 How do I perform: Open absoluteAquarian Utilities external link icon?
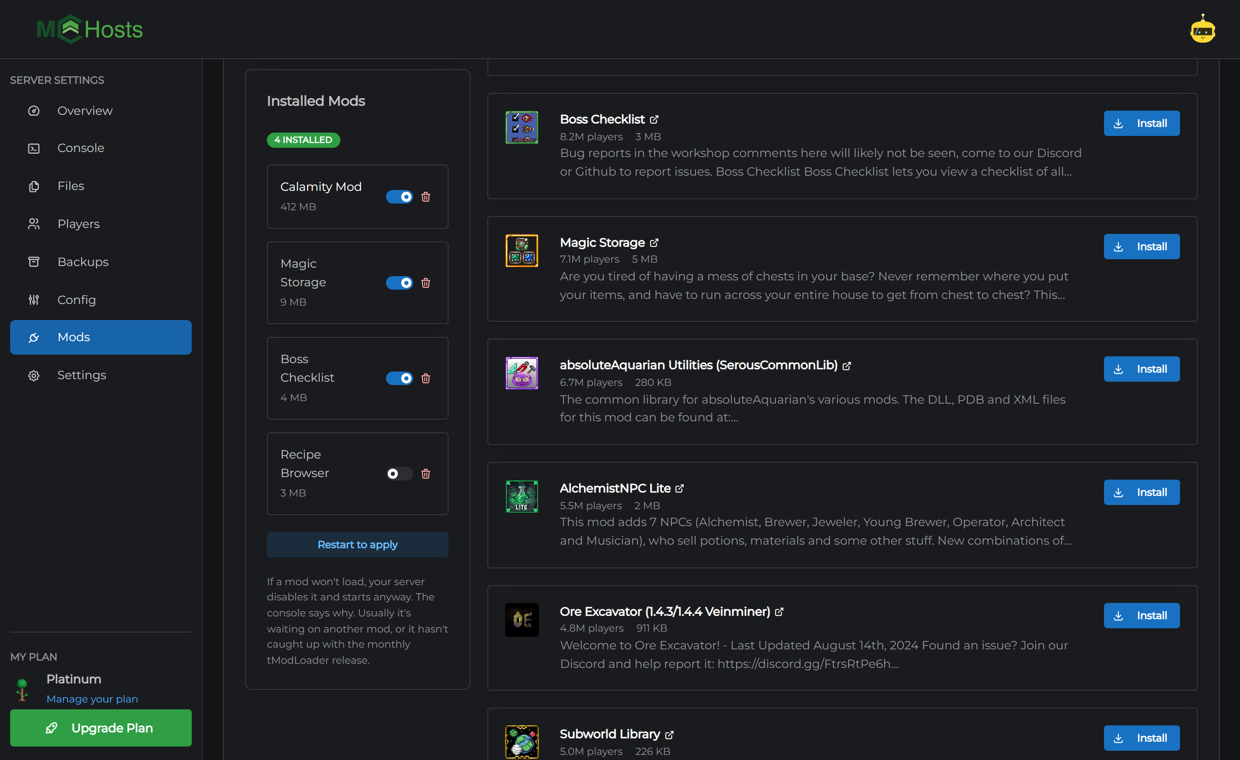[x=846, y=366]
